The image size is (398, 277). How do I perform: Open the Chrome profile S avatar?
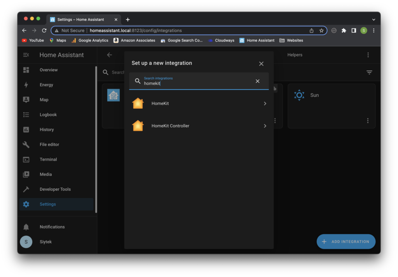(x=364, y=30)
